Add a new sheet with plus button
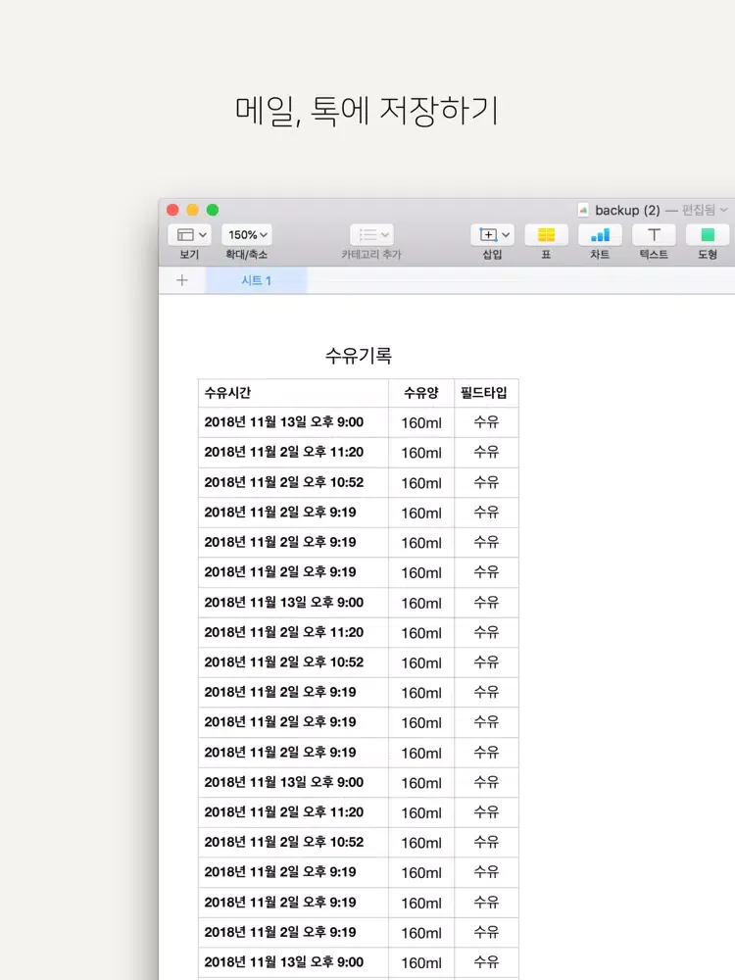735x980 pixels. pos(181,281)
